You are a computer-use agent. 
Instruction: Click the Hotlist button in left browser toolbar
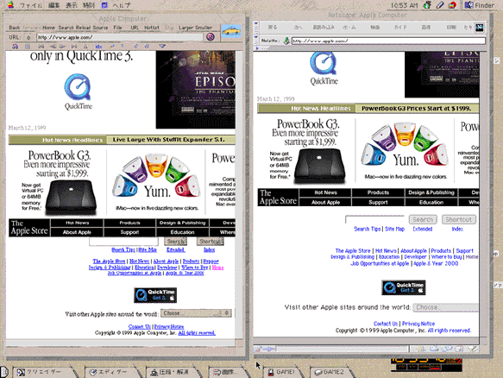coord(151,28)
